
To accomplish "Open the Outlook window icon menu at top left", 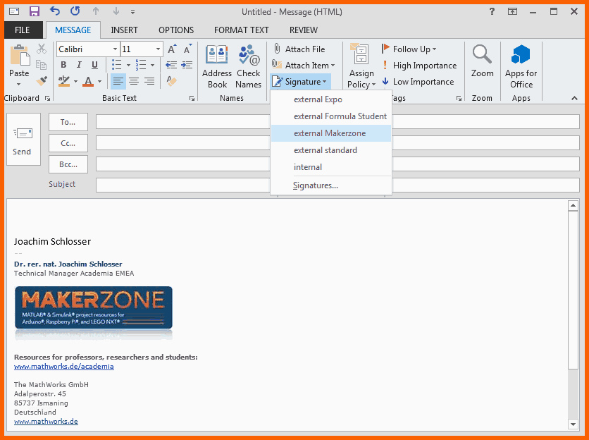I will click(14, 11).
